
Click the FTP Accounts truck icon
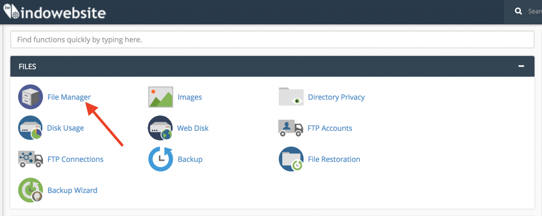pyautogui.click(x=291, y=128)
